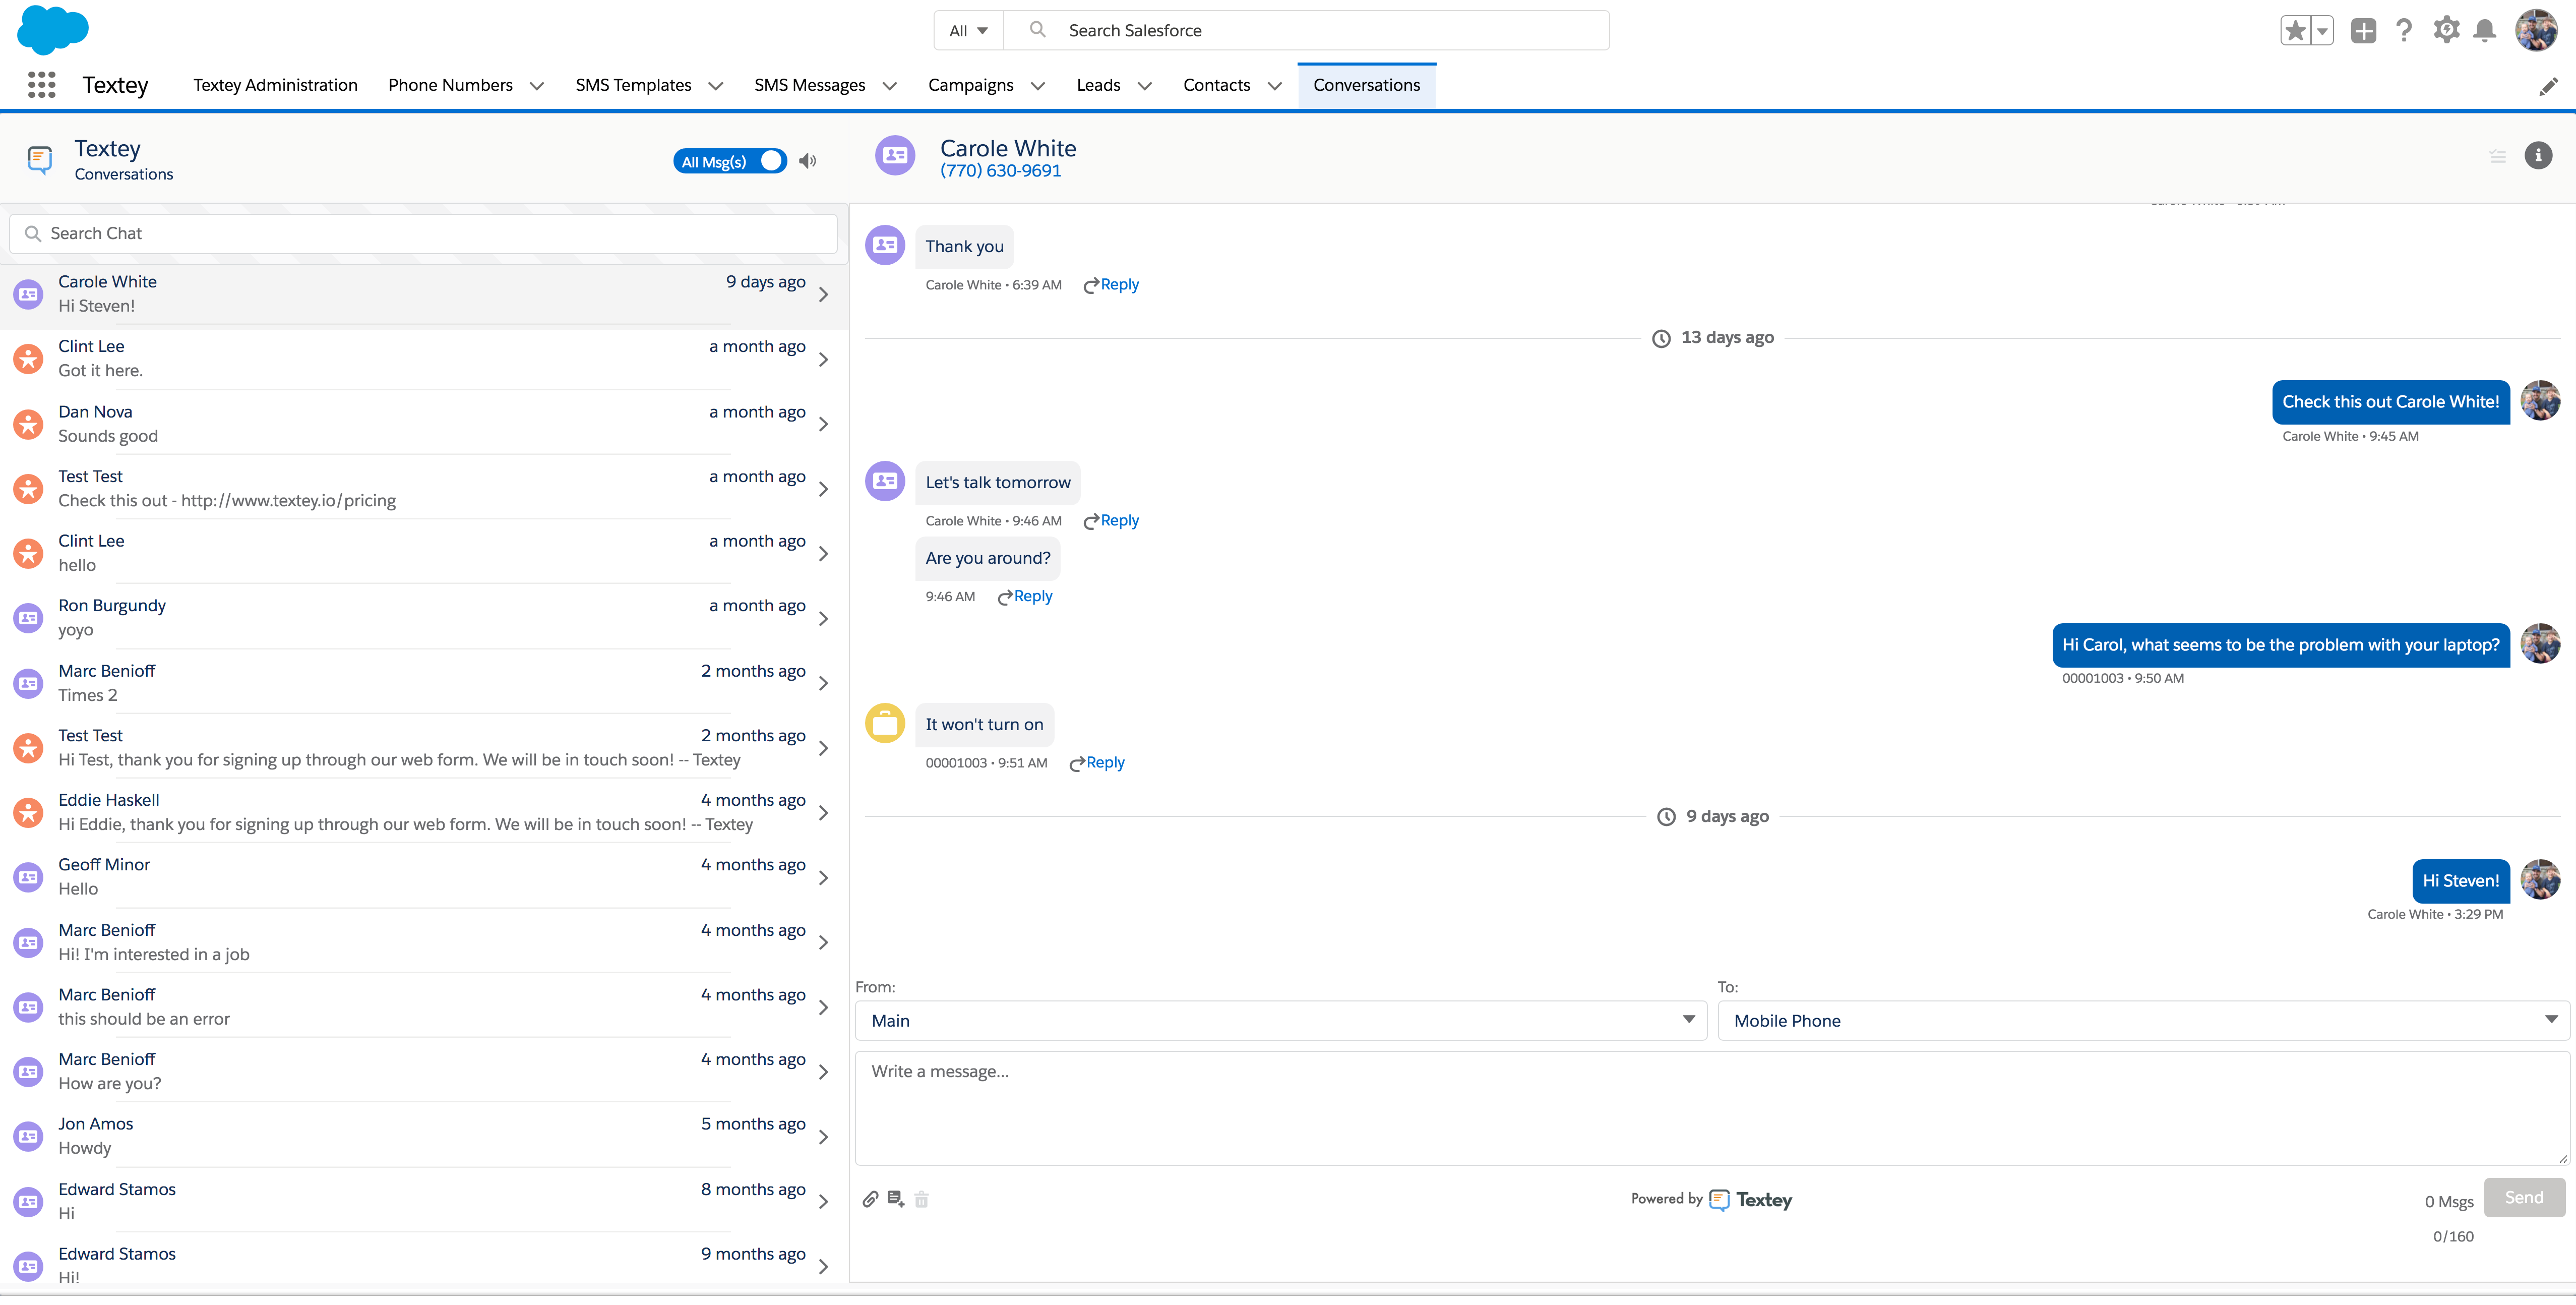The width and height of the screenshot is (2576, 1305).
Task: Click the attachment paperclip icon
Action: click(870, 1199)
